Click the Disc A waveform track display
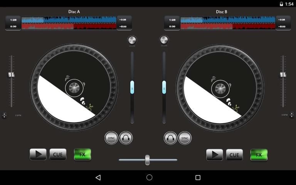Image resolution: width=296 pixels, height=185 pixels. (x=69, y=23)
